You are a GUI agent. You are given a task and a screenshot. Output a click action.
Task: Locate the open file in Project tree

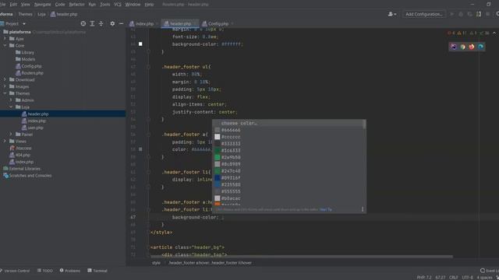point(83,23)
